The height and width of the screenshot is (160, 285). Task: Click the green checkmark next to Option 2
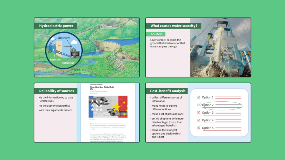tap(198, 105)
